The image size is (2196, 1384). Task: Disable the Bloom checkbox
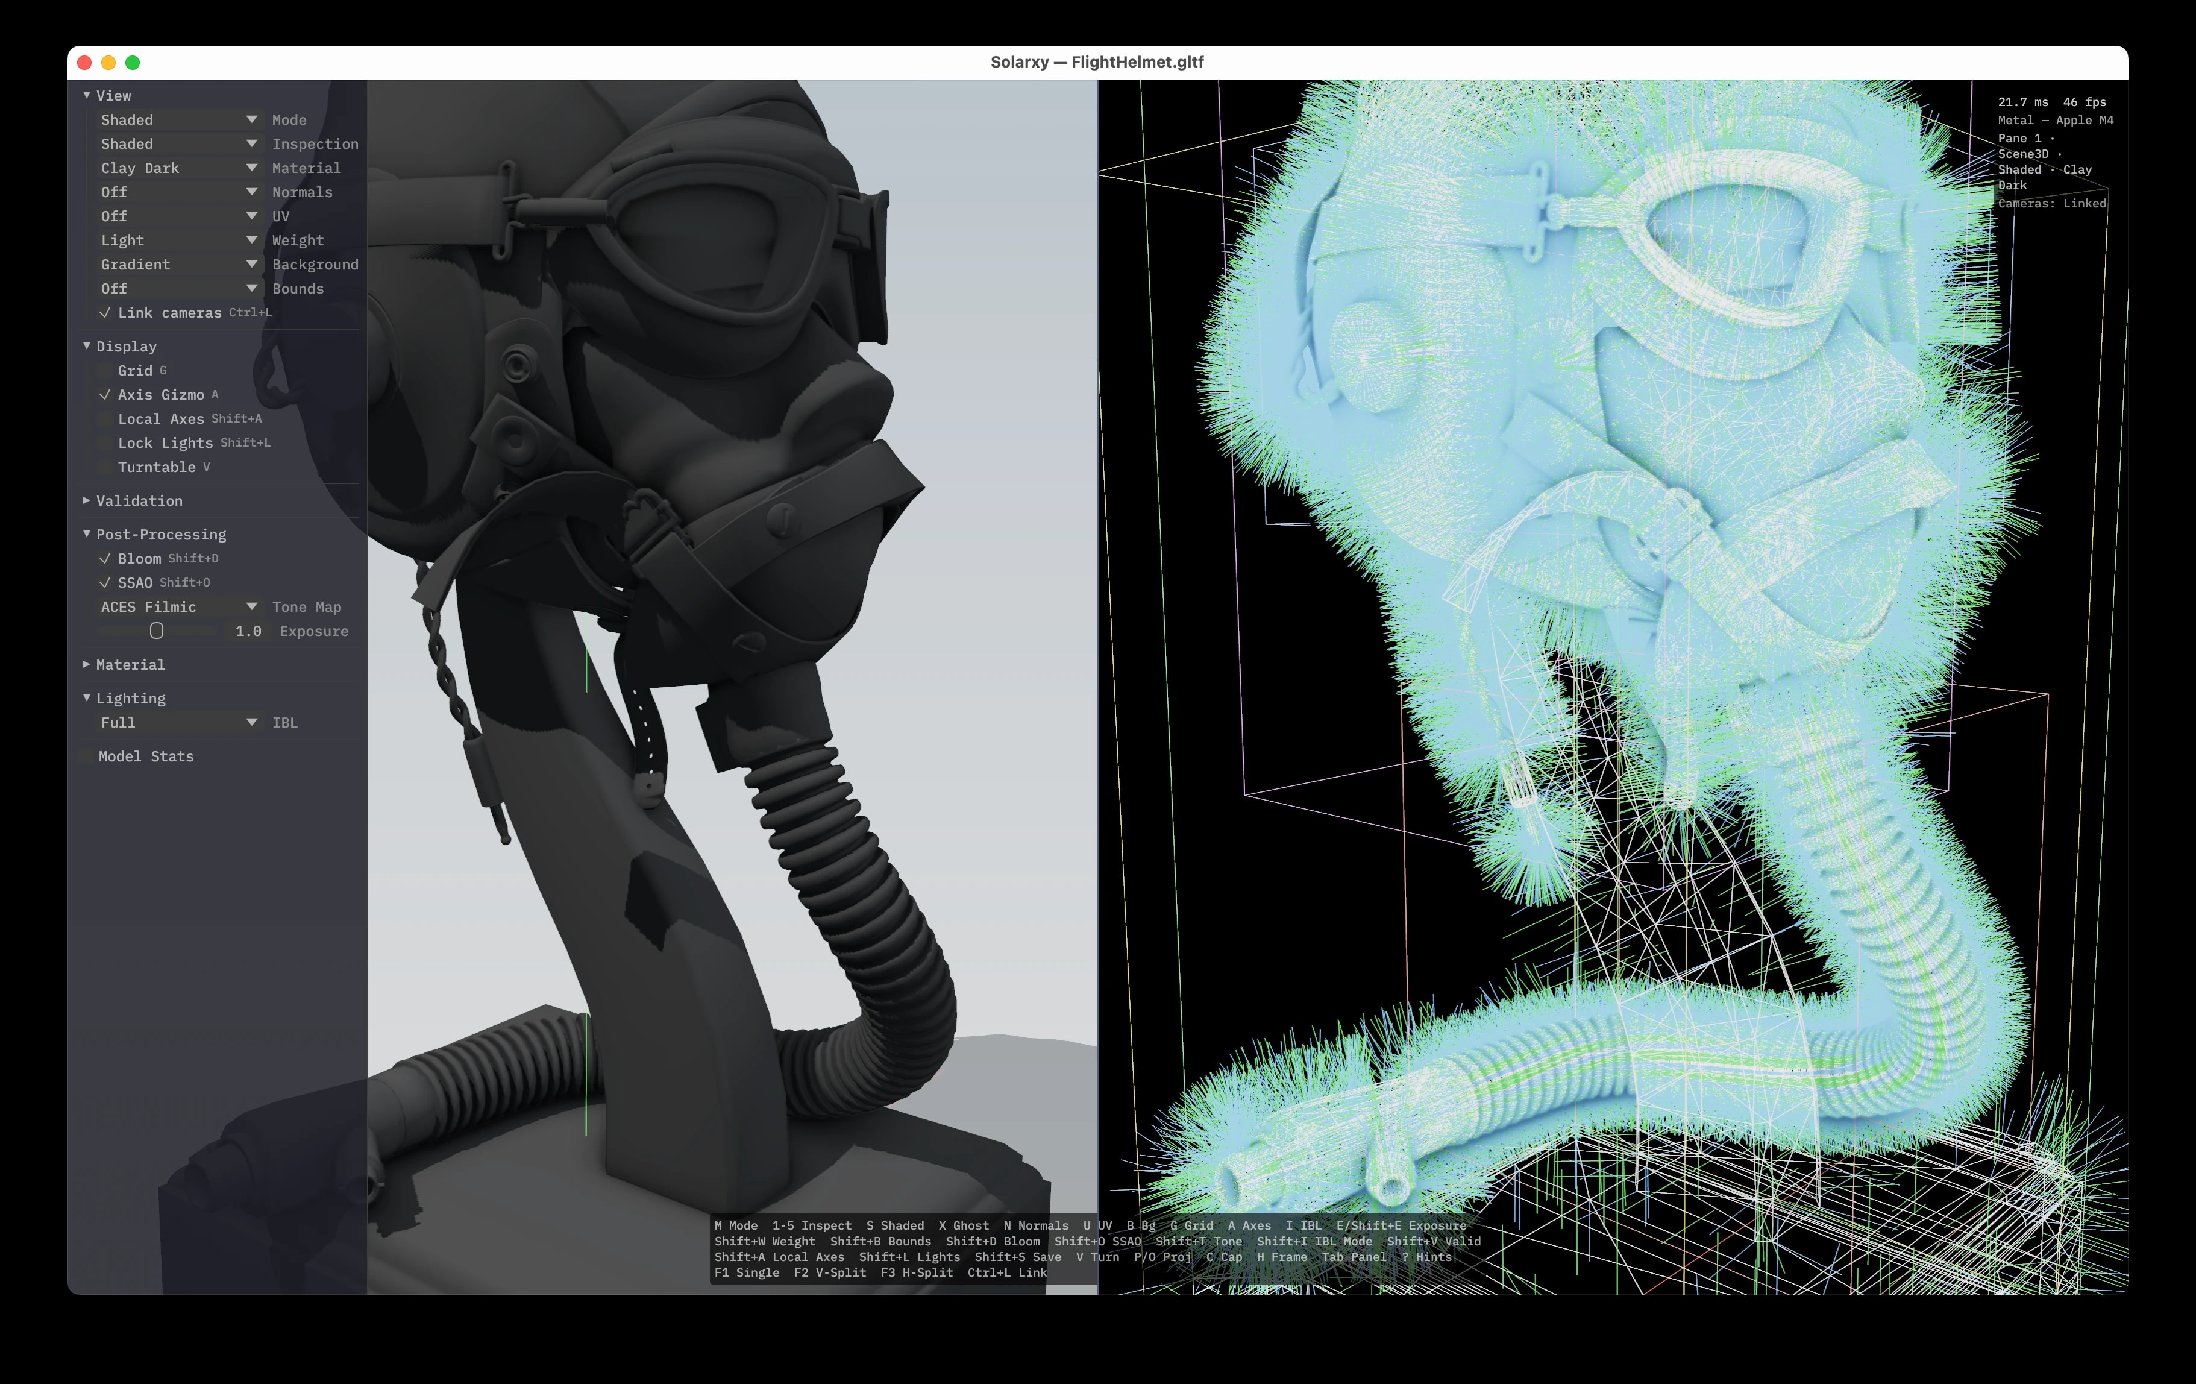pos(105,558)
